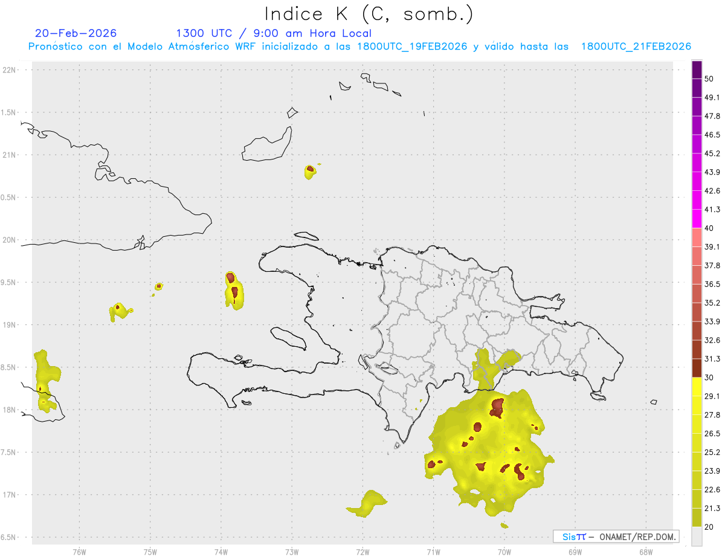Click the '72W' longitude label
Screen dimensions: 725x560
pyautogui.click(x=362, y=551)
